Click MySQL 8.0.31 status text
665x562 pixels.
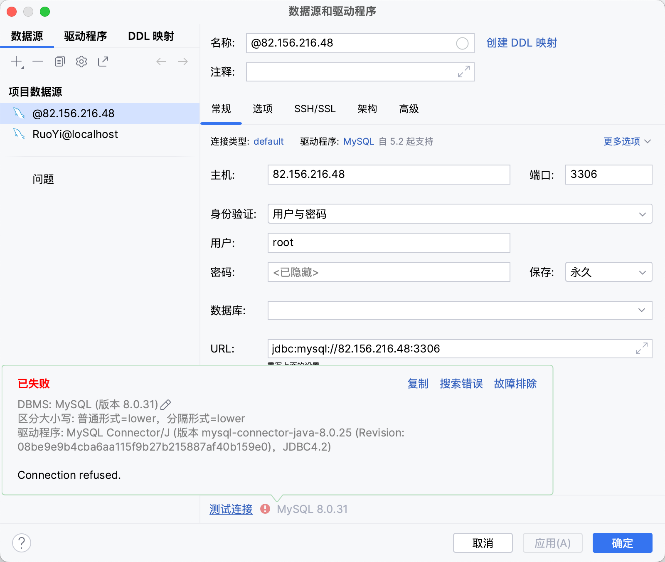[x=312, y=509]
